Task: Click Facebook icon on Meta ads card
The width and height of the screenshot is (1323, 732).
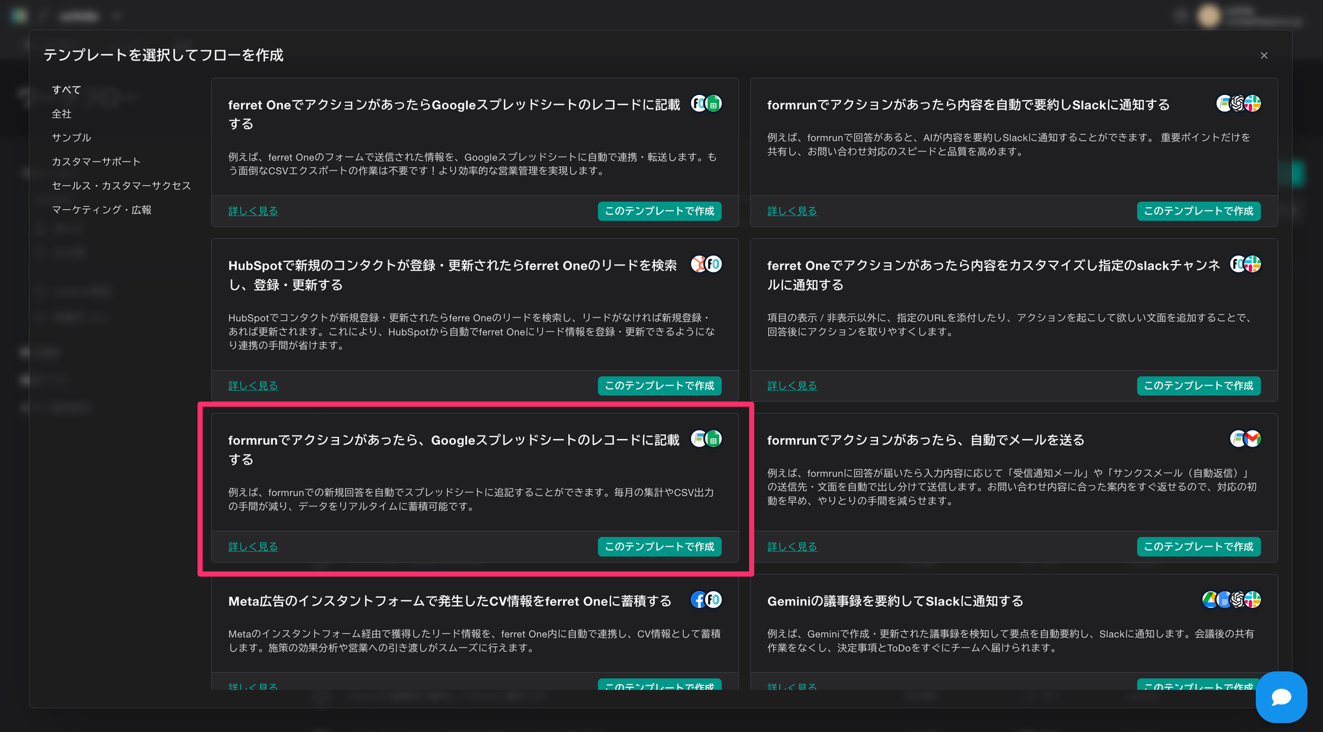Action: point(698,600)
